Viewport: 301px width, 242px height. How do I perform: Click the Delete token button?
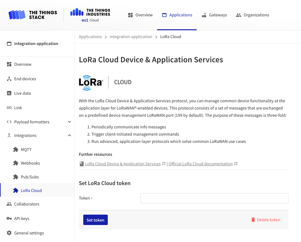pos(265,220)
